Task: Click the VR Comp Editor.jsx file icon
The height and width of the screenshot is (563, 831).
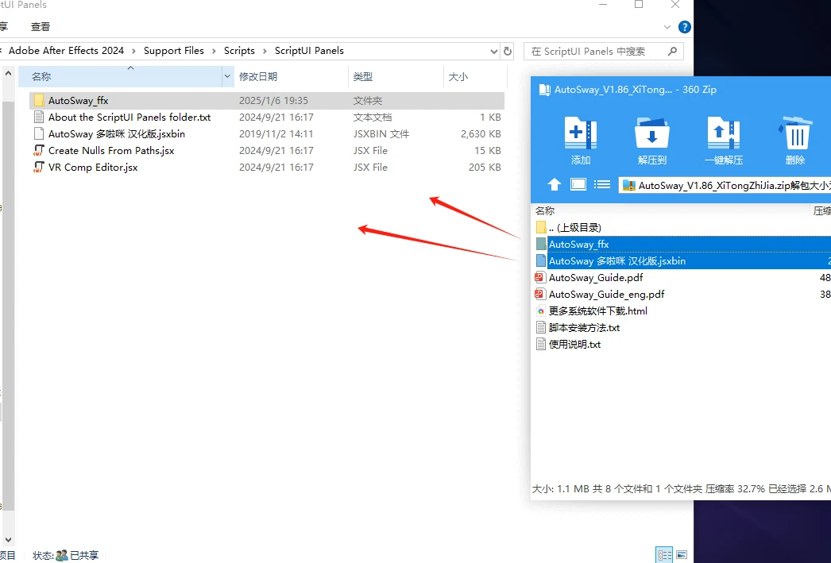Action: tap(39, 168)
